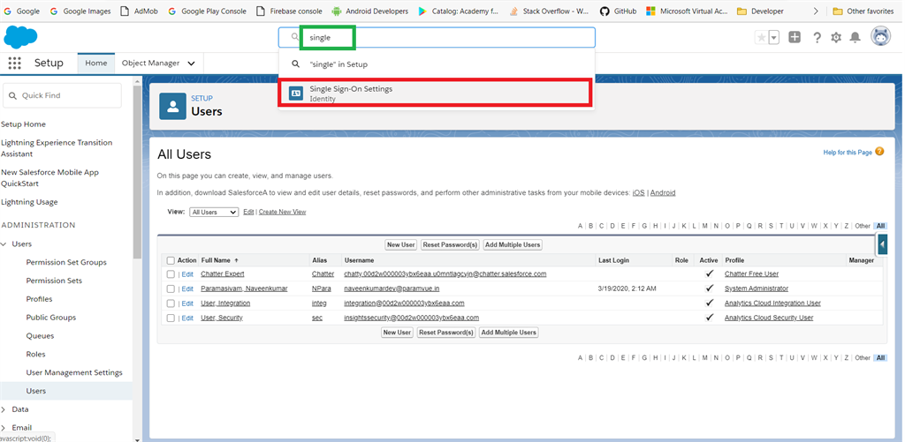Show more bookmarks chevron
905x442 pixels.
pos(816,11)
